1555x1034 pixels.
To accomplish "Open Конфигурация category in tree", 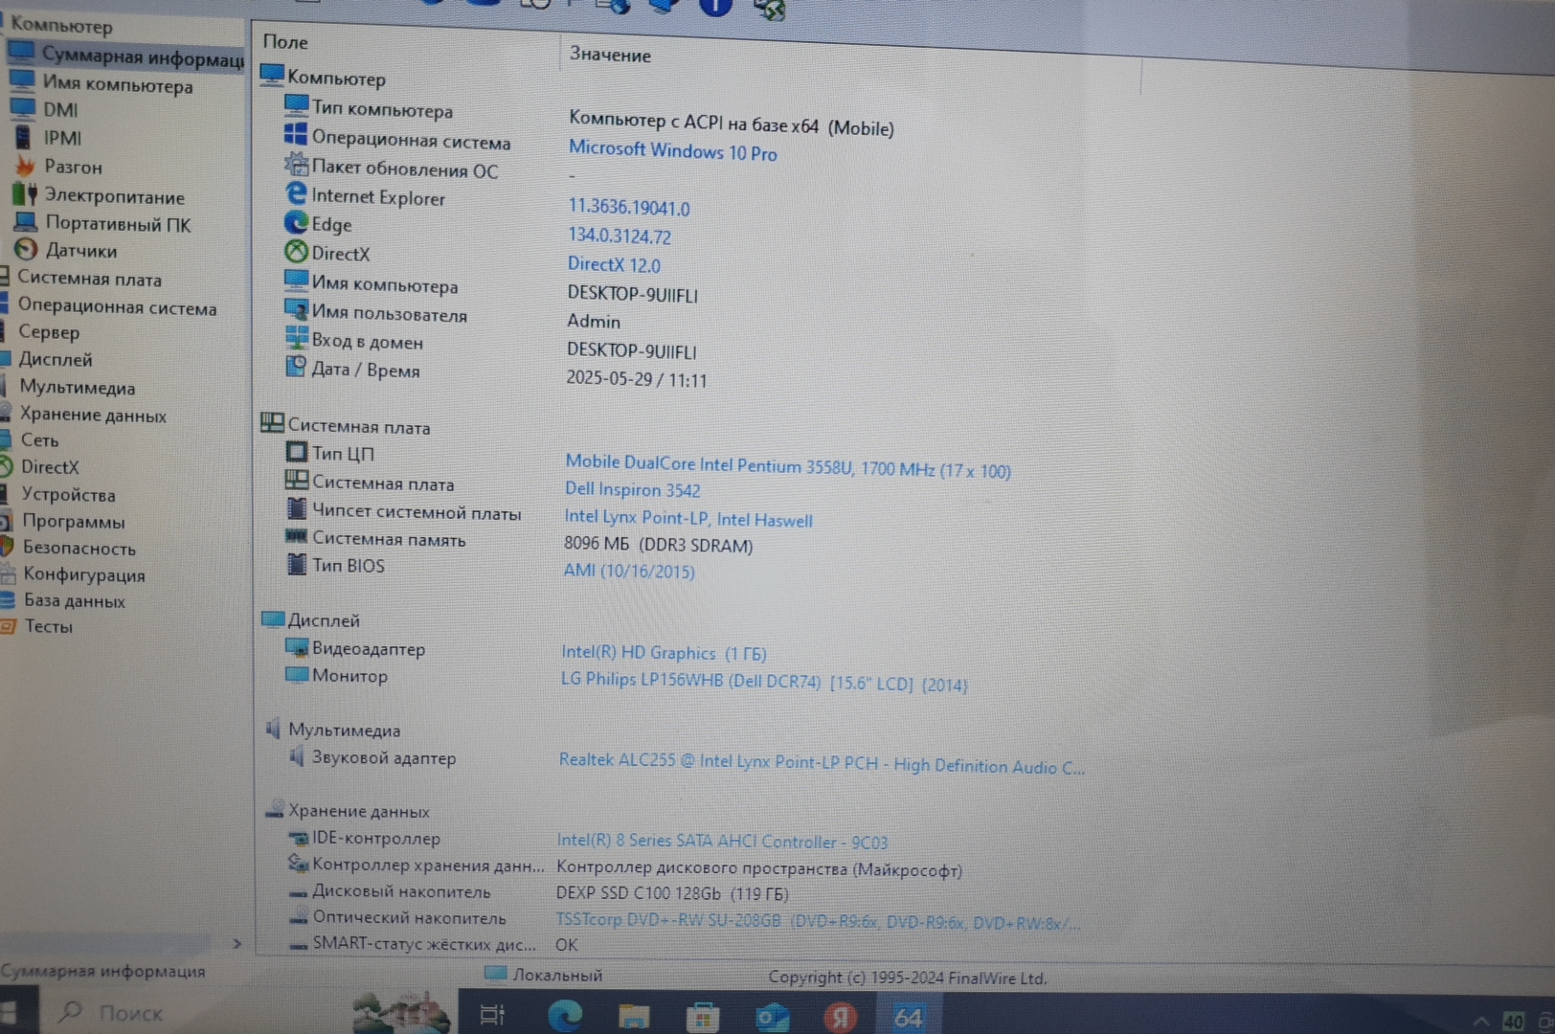I will 84,574.
